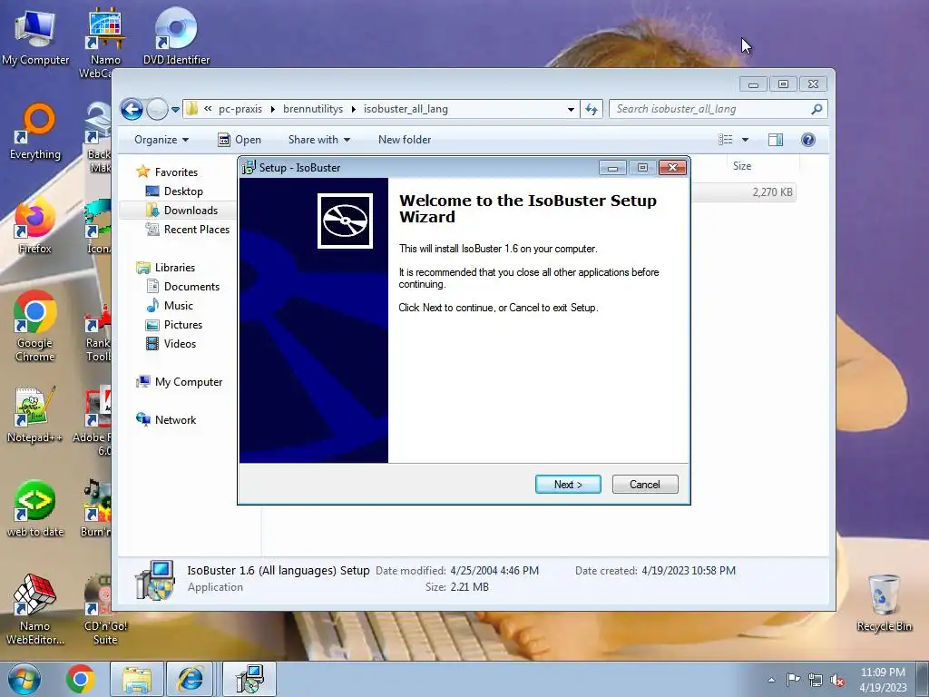The height and width of the screenshot is (697, 929).
Task: Open Music library
Action: (x=179, y=306)
